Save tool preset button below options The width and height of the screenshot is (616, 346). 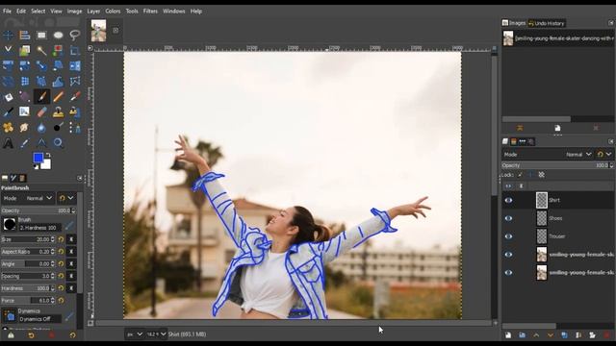pyautogui.click(x=11, y=335)
